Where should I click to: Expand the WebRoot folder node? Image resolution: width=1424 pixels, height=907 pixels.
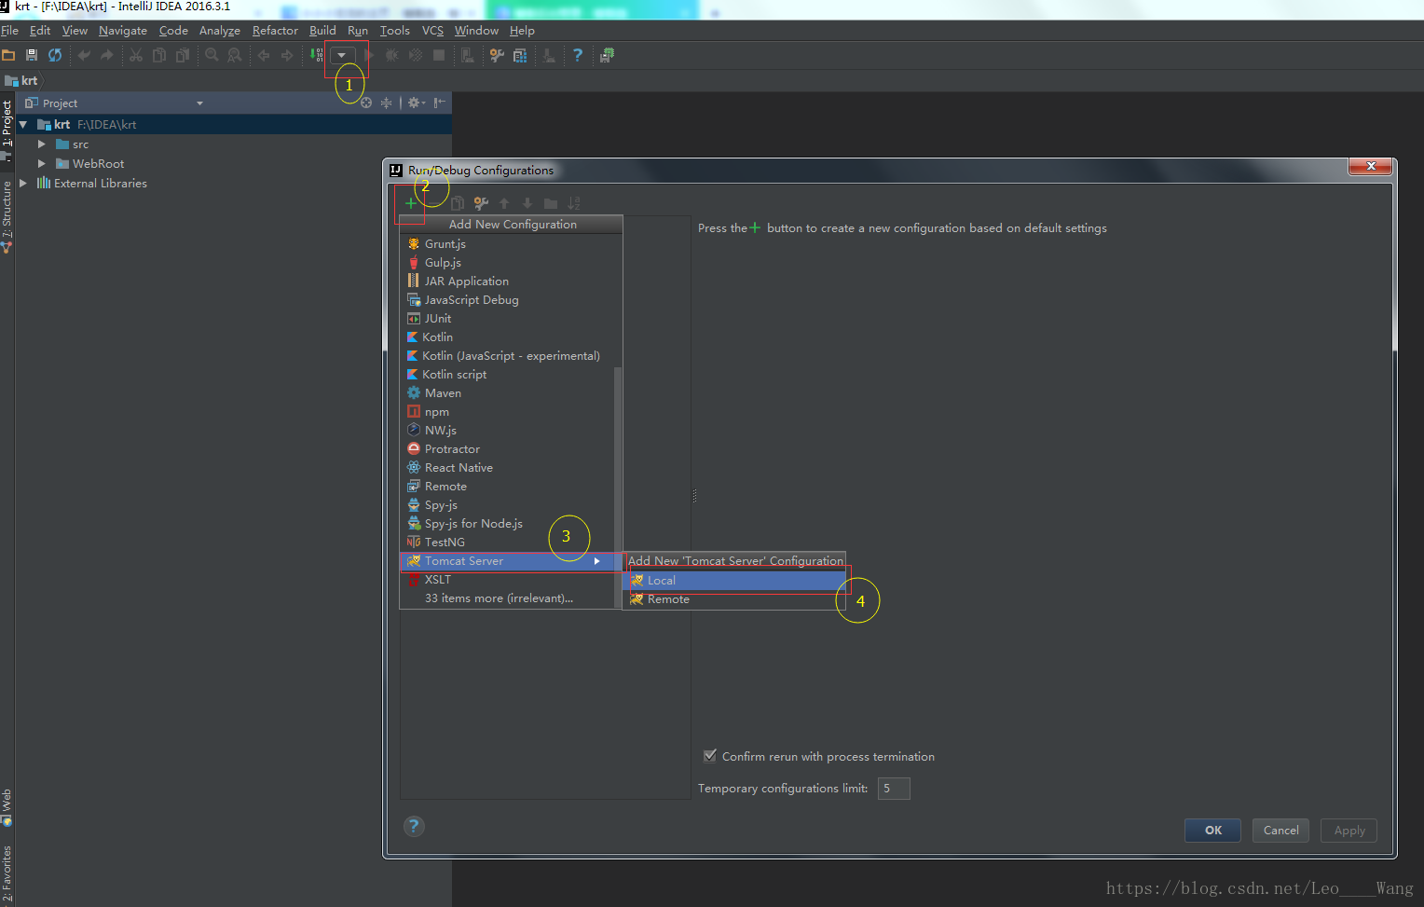coord(42,163)
